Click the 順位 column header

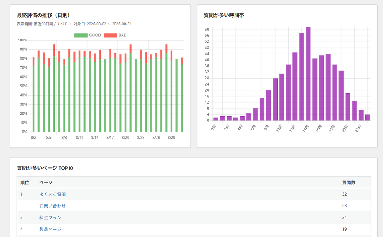pos(25,182)
